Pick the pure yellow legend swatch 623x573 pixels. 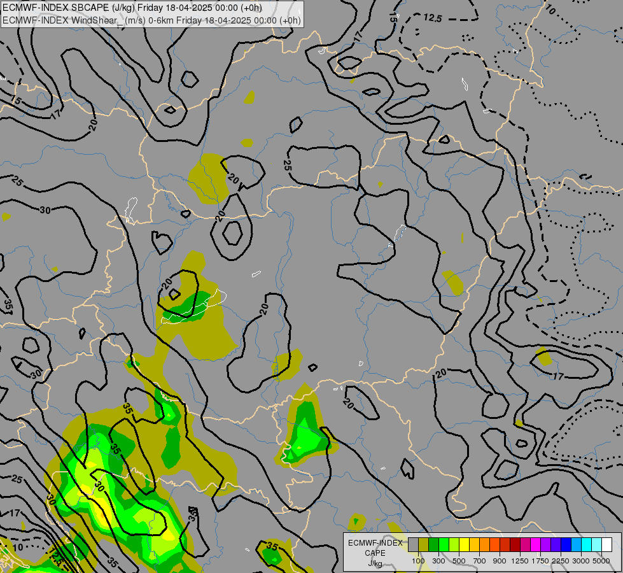coord(464,544)
